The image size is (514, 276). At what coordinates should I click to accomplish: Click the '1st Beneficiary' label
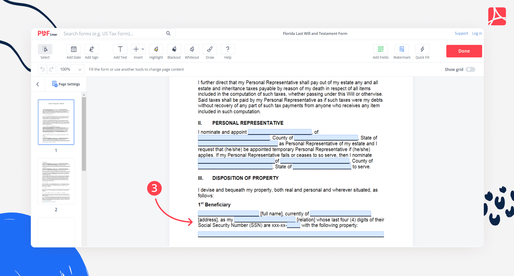click(214, 204)
